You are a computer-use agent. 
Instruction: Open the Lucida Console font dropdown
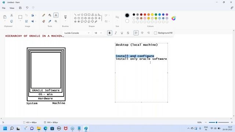tap(77, 33)
